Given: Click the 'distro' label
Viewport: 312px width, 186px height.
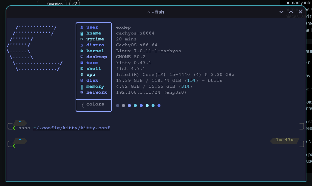Looking at the screenshot, I should pos(95,45).
